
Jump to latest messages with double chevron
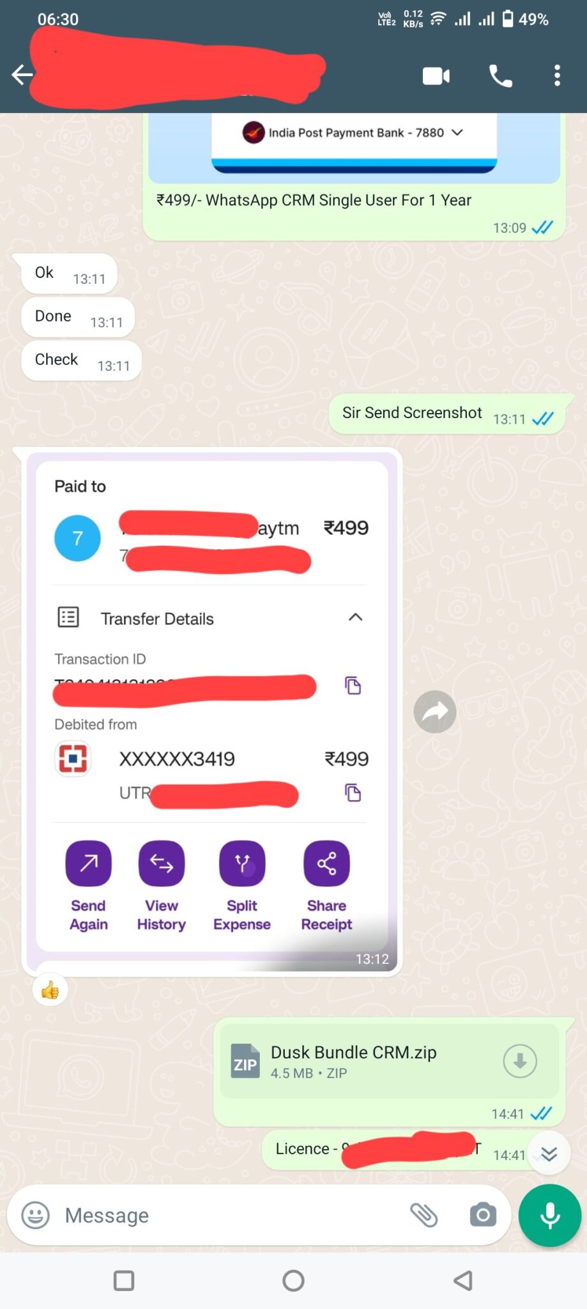pyautogui.click(x=549, y=1153)
